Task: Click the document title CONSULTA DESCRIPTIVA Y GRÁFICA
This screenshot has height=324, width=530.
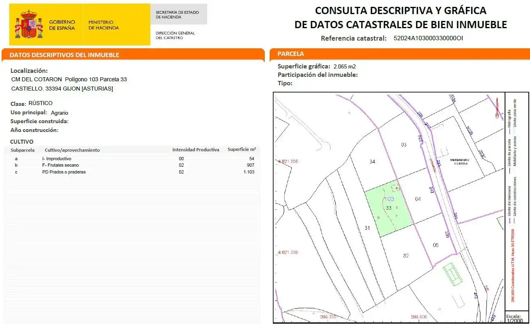Action: (401, 10)
